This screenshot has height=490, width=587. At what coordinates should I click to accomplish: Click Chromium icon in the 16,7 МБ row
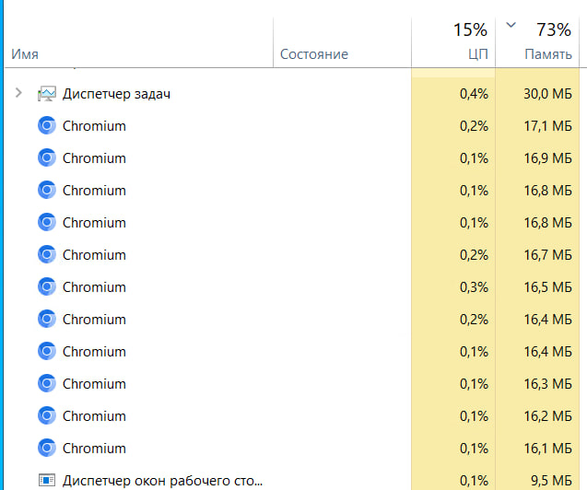click(x=47, y=255)
